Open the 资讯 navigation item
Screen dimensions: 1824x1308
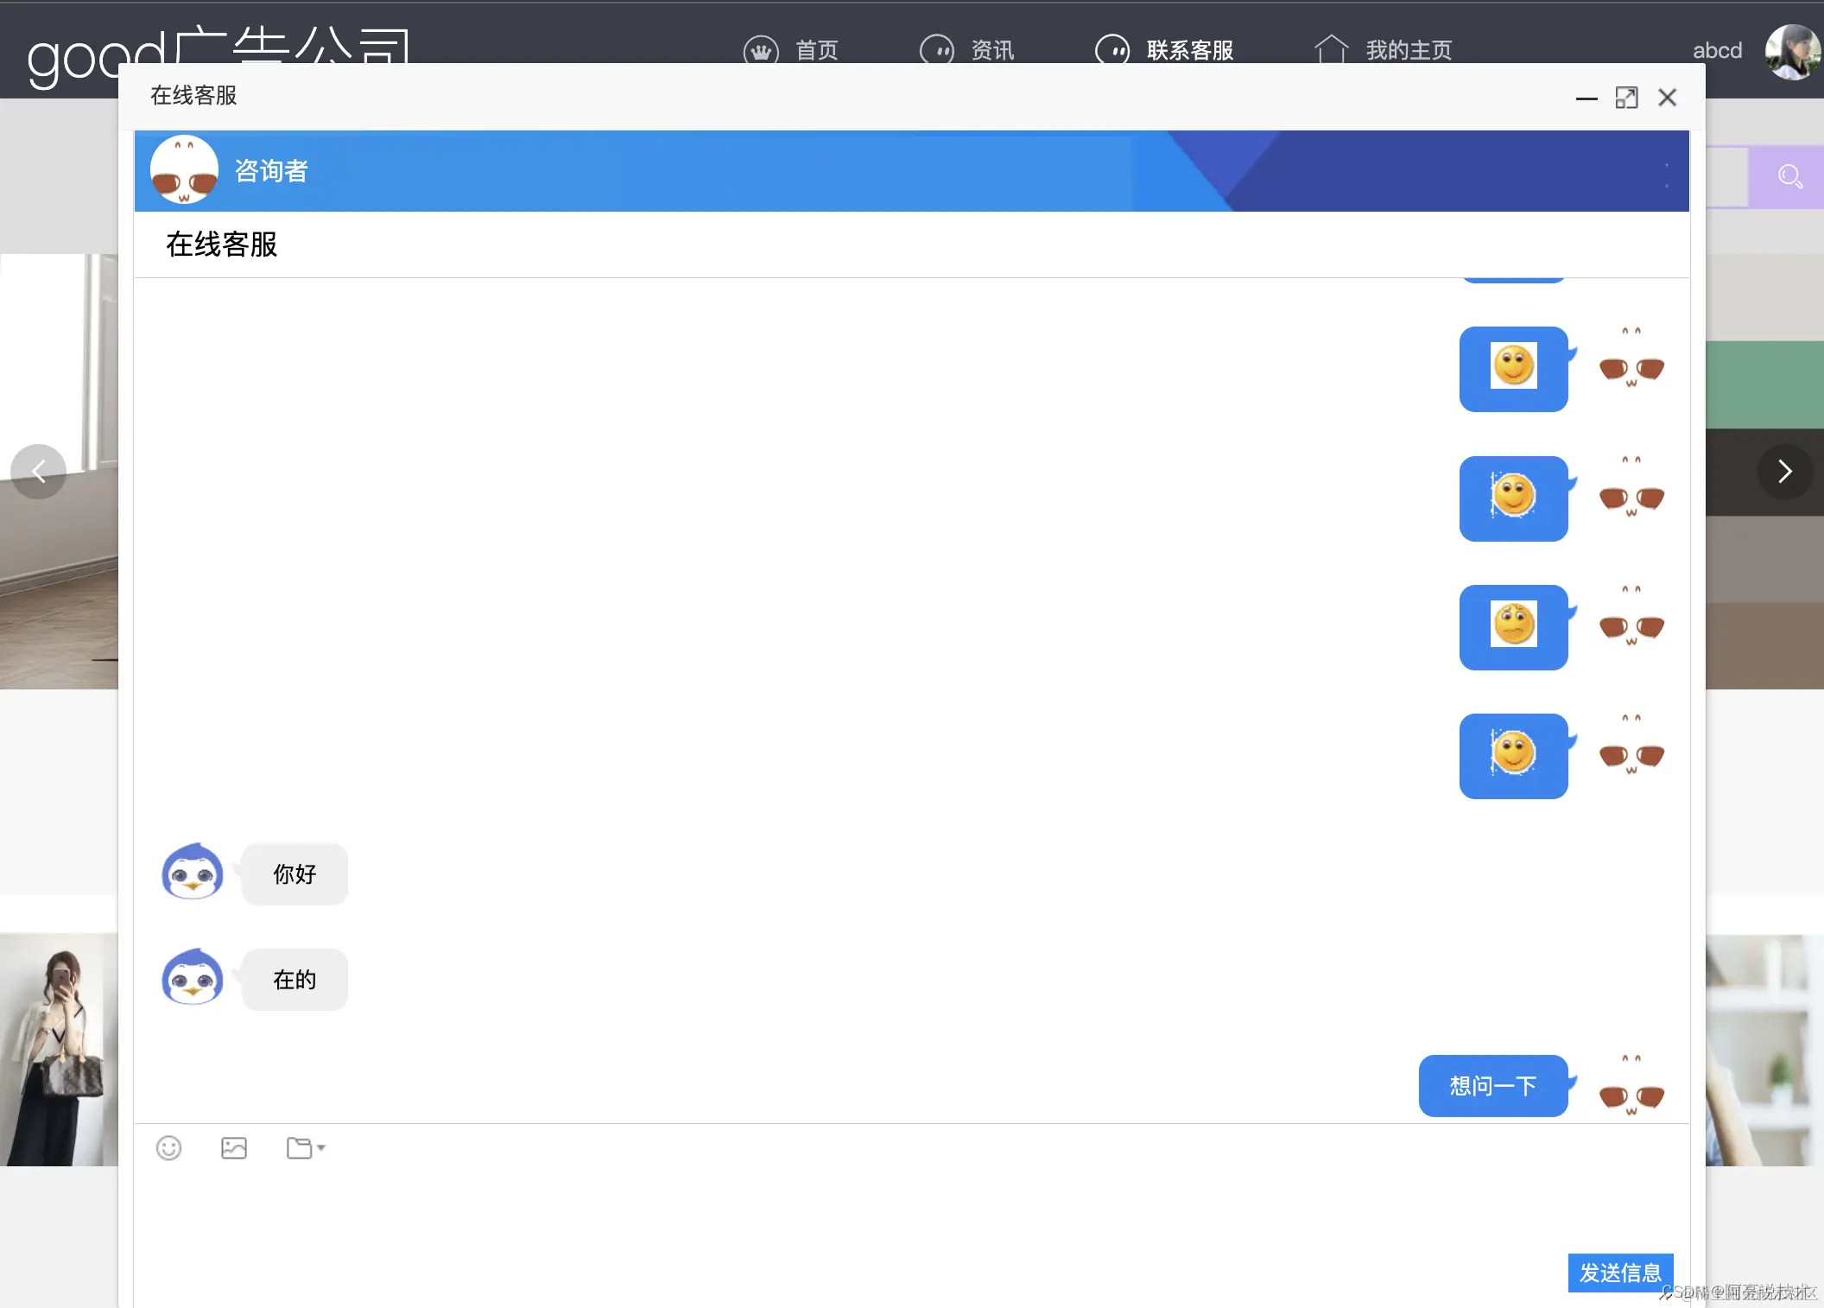coord(991,50)
